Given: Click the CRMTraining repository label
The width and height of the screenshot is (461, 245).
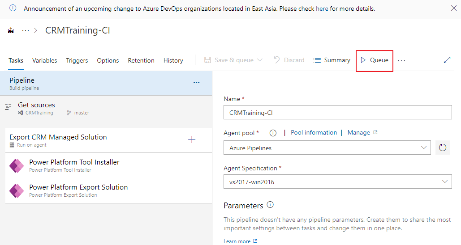Looking at the screenshot, I should tap(39, 113).
